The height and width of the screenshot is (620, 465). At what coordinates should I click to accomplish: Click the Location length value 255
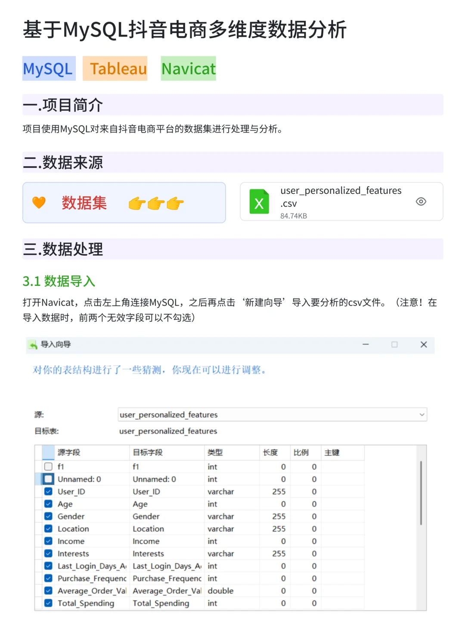(x=279, y=529)
